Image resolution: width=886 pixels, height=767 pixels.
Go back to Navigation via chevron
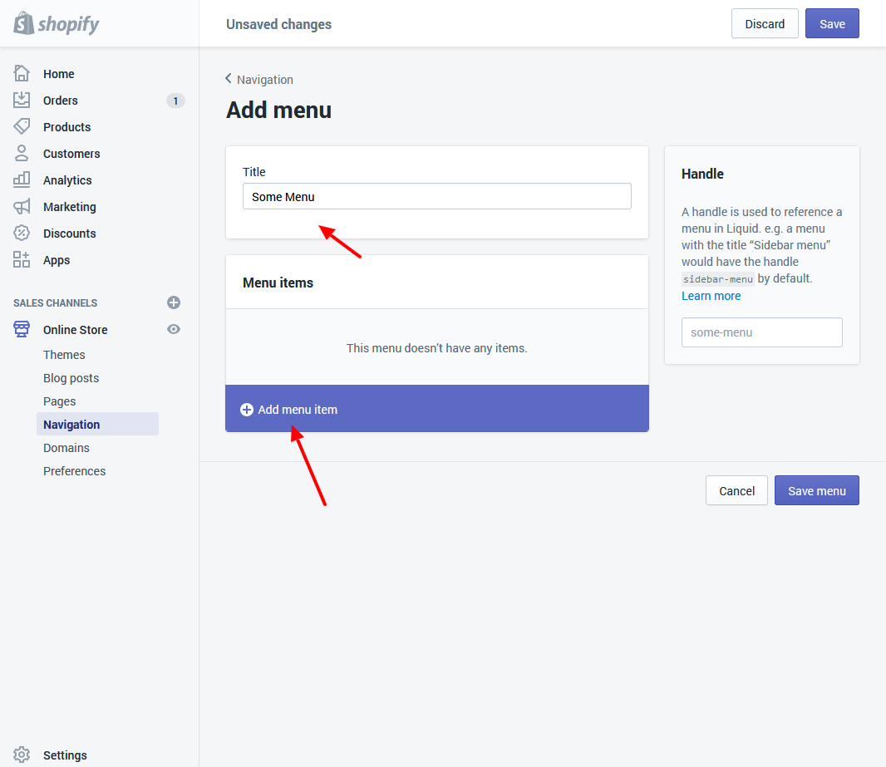pyautogui.click(x=229, y=79)
